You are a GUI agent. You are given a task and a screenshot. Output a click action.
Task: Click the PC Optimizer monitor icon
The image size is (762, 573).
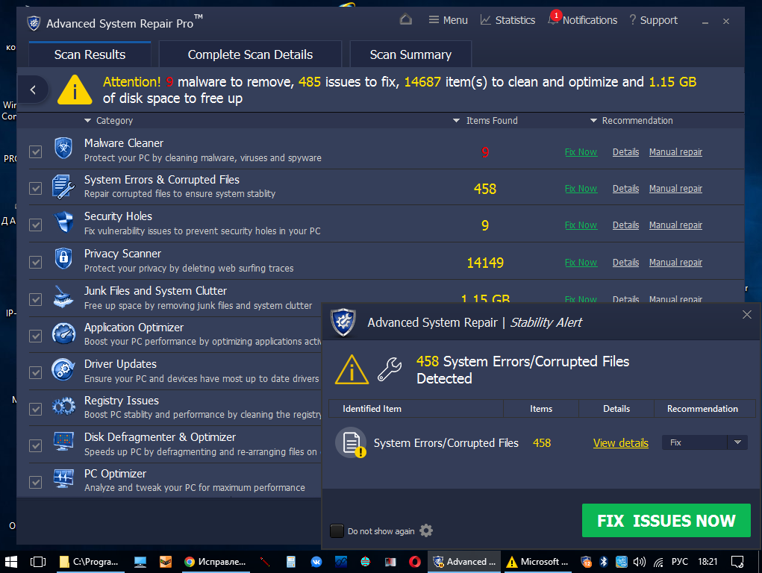(x=63, y=479)
